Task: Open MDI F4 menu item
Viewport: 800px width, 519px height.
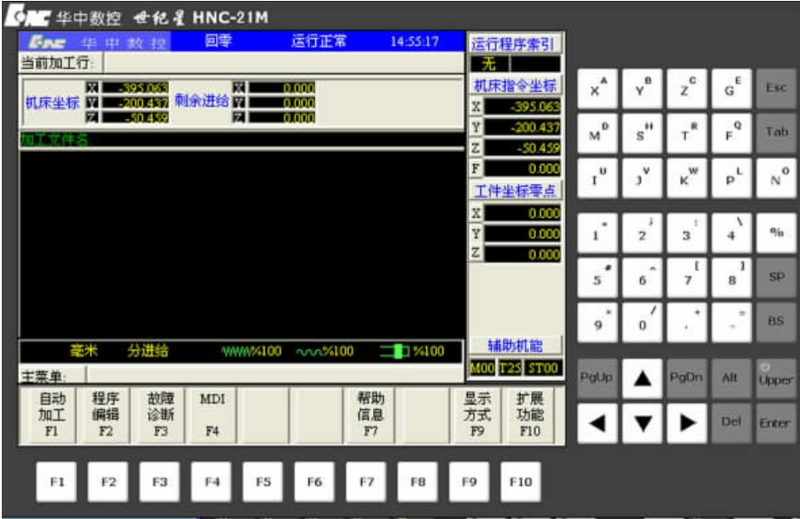Action: coord(212,415)
